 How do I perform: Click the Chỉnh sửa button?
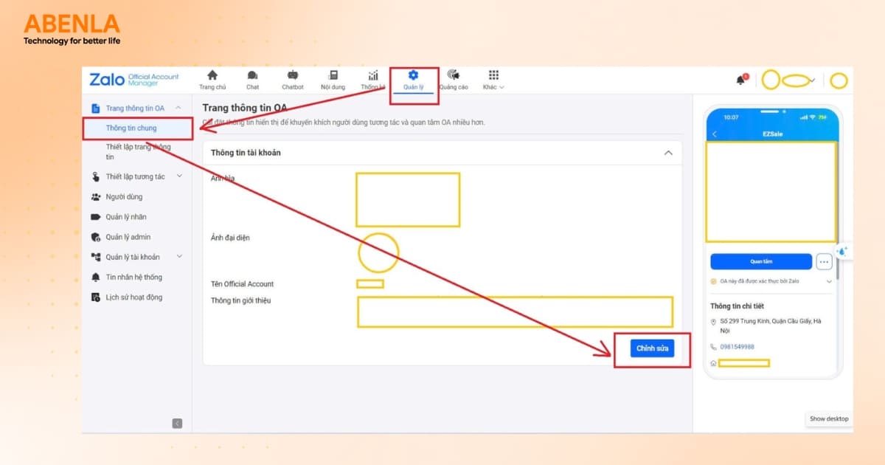point(652,348)
